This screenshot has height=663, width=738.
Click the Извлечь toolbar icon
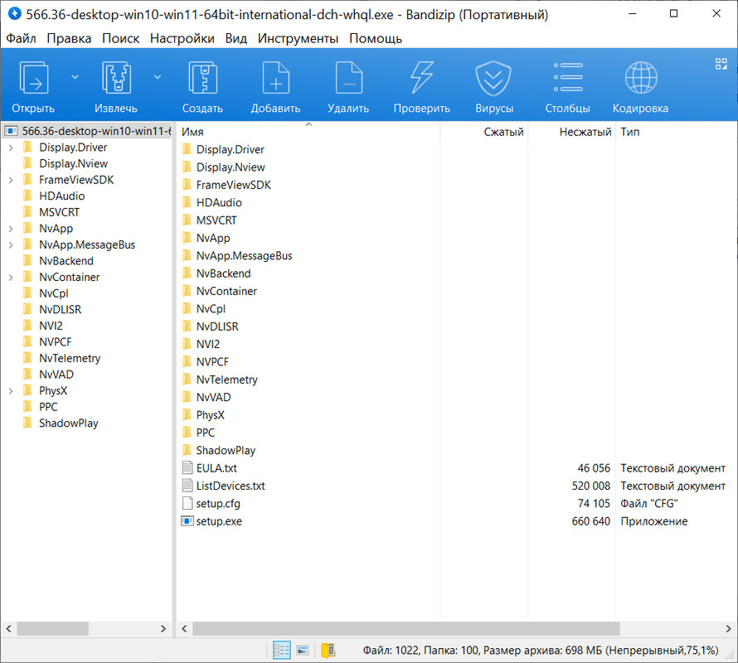point(116,78)
